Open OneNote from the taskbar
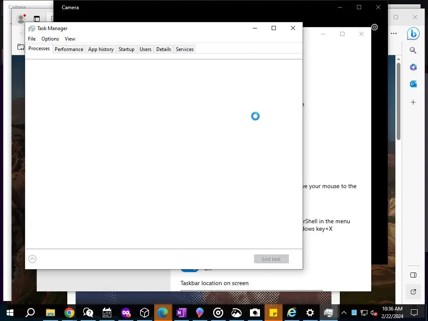Image resolution: width=428 pixels, height=321 pixels. [x=181, y=313]
